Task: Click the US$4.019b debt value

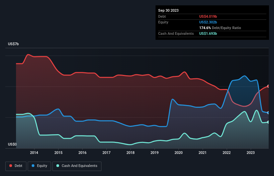Action: 208,16
